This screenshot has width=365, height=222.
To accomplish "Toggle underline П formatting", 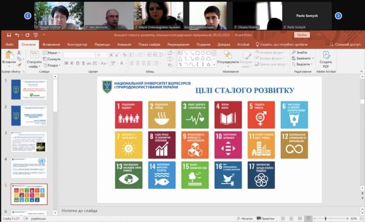I will click(x=77, y=63).
